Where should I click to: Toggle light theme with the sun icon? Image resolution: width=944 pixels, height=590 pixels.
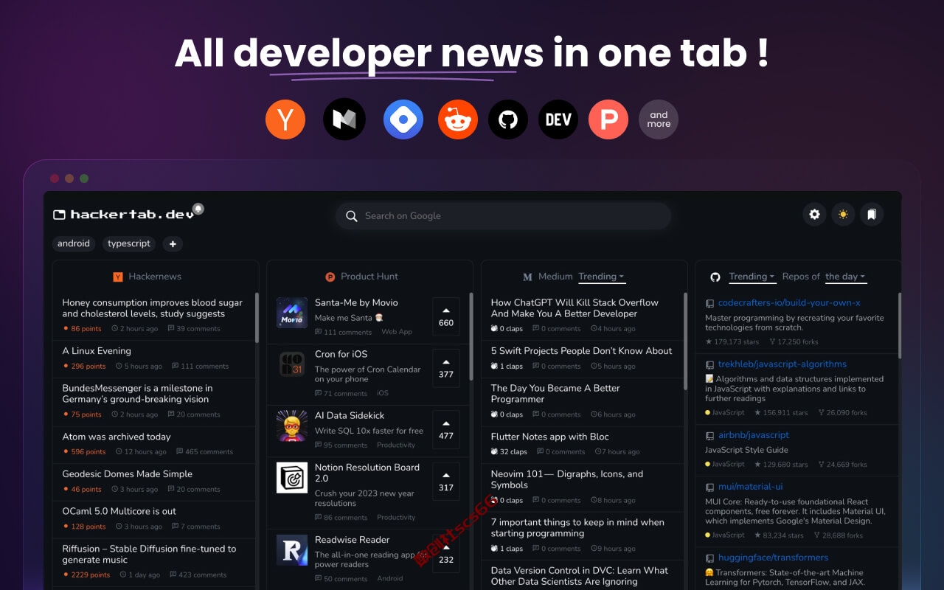843,215
